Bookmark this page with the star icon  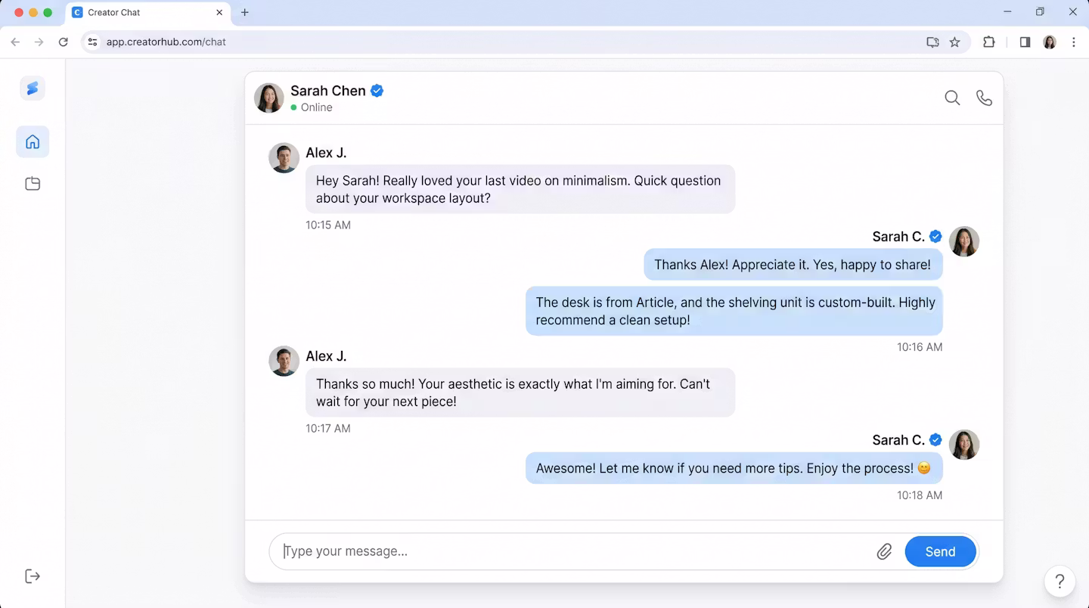click(x=954, y=42)
